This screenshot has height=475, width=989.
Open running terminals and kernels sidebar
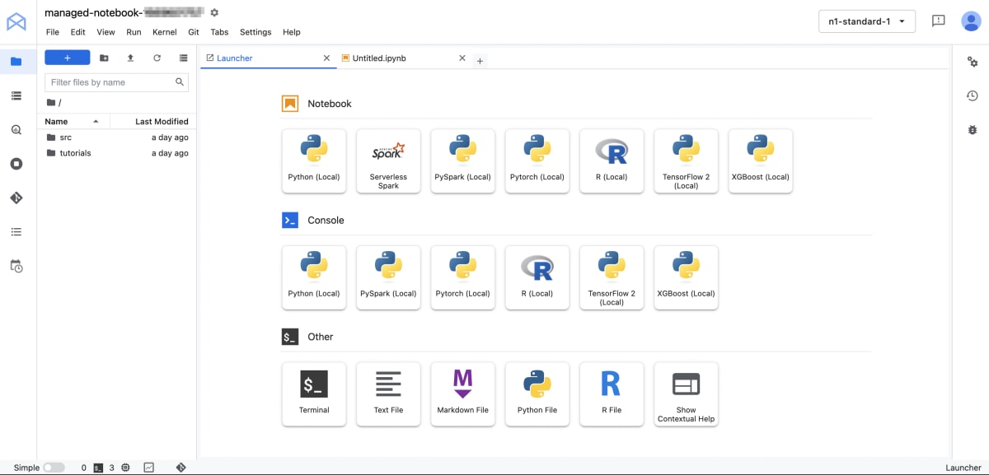16,164
